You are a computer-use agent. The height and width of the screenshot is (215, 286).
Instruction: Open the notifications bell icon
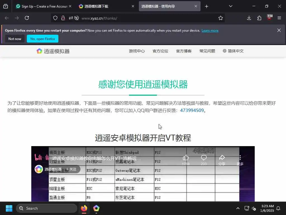click(278, 208)
